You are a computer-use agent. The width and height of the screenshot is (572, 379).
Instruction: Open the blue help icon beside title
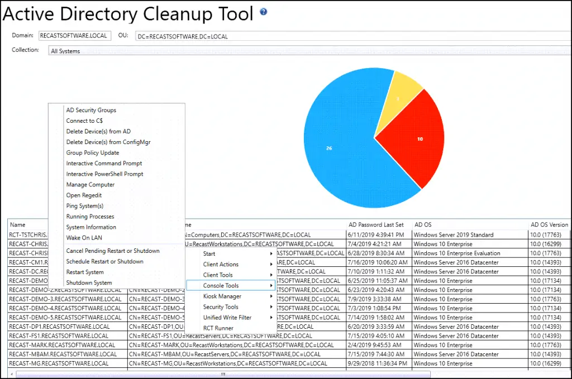(264, 12)
